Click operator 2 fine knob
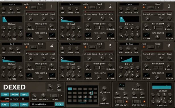The image size is (175, 108). [77, 9]
